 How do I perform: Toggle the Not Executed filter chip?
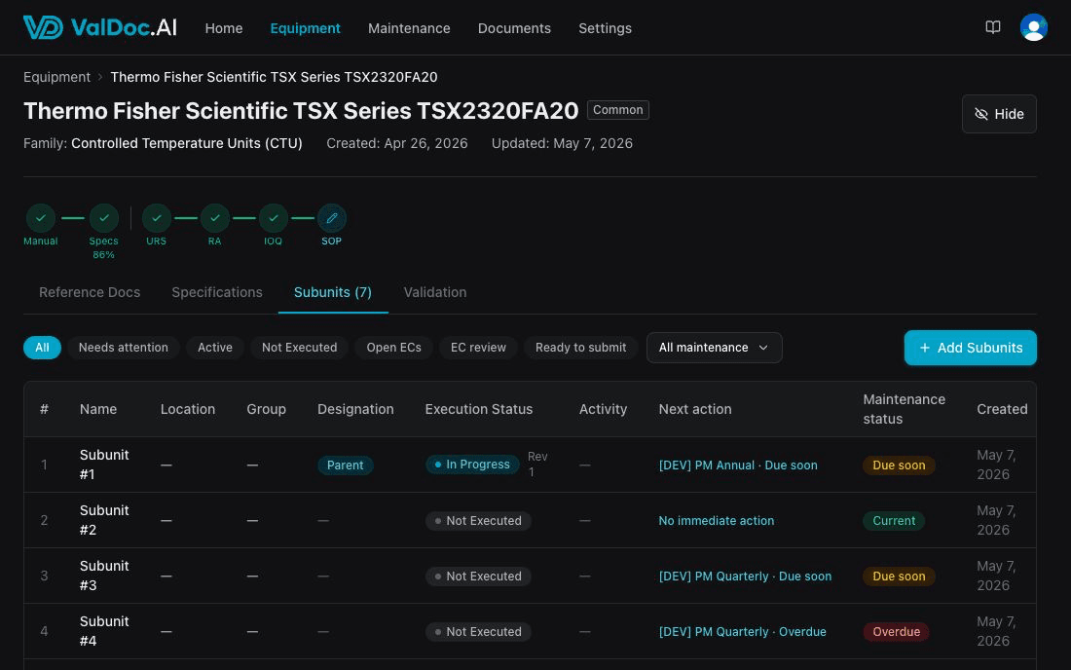pyautogui.click(x=299, y=347)
